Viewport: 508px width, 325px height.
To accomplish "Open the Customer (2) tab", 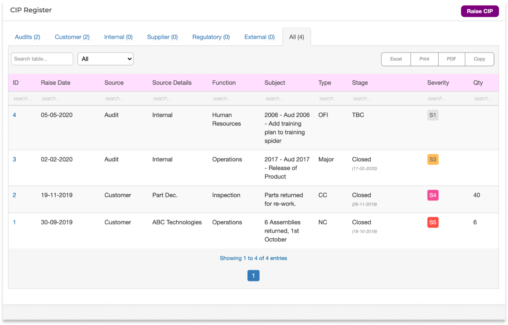I will click(x=72, y=37).
